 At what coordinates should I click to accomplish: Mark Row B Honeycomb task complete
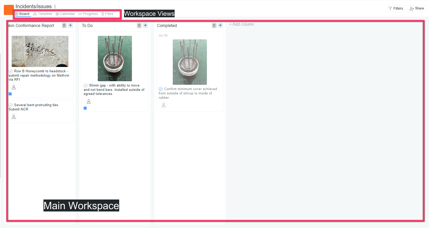coord(11,71)
